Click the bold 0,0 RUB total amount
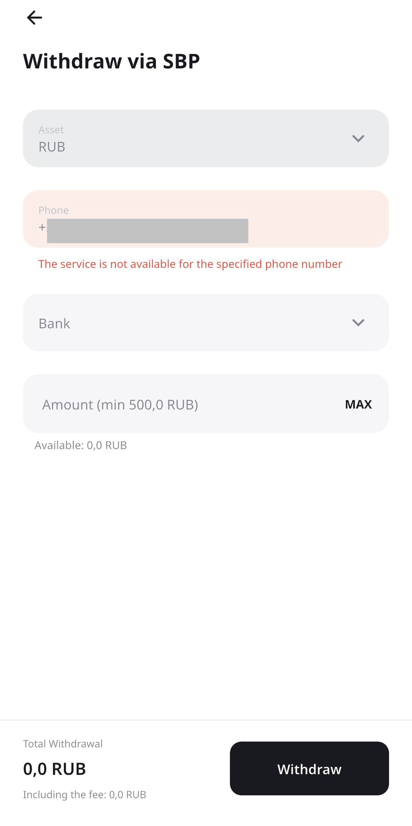This screenshot has height=826, width=412. [x=54, y=769]
